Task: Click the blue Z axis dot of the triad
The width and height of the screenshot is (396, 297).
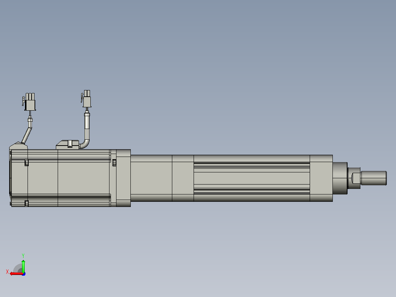Action: (x=24, y=274)
